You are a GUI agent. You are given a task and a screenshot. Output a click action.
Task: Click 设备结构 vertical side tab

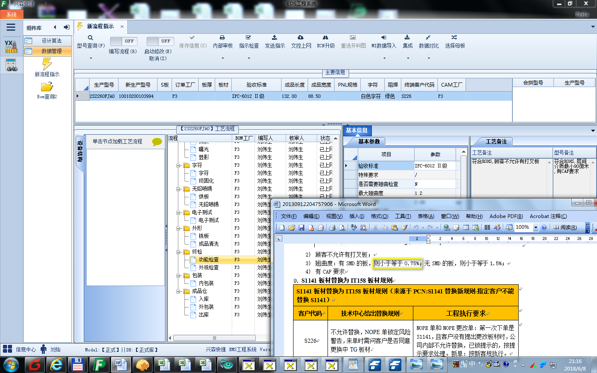coord(80,152)
